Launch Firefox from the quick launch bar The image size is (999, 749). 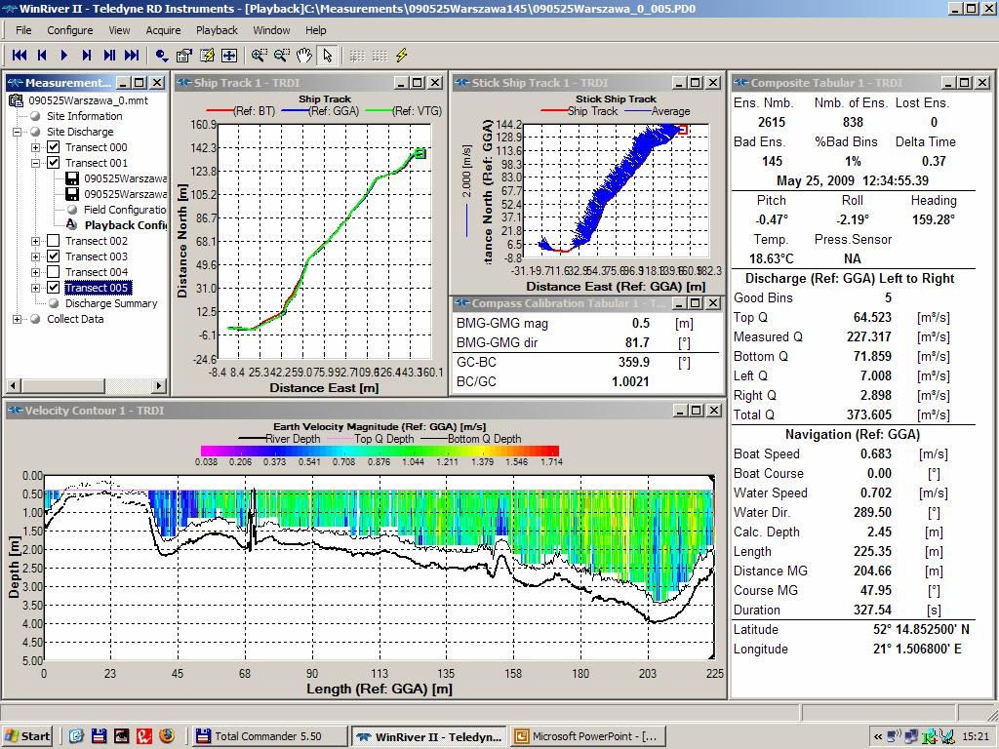point(167,736)
